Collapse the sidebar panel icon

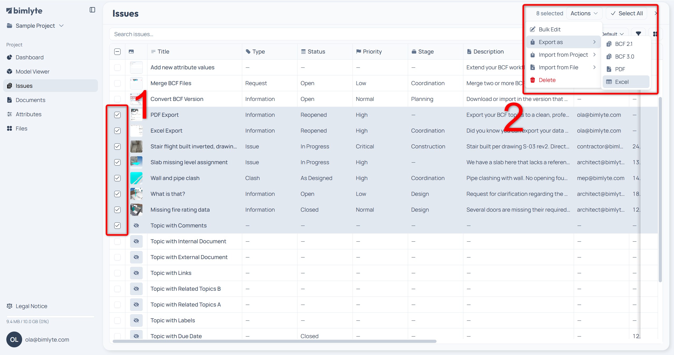(92, 10)
